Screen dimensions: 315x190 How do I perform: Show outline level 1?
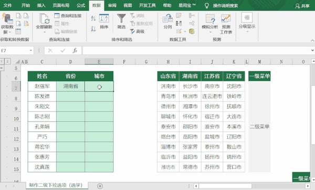(2, 61)
